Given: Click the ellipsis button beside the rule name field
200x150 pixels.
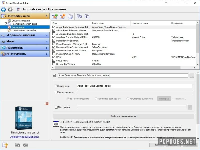Looking at the screenshot, I should coord(192,75).
